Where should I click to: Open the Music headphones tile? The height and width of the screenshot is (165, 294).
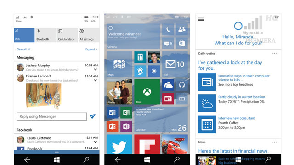pos(182,85)
